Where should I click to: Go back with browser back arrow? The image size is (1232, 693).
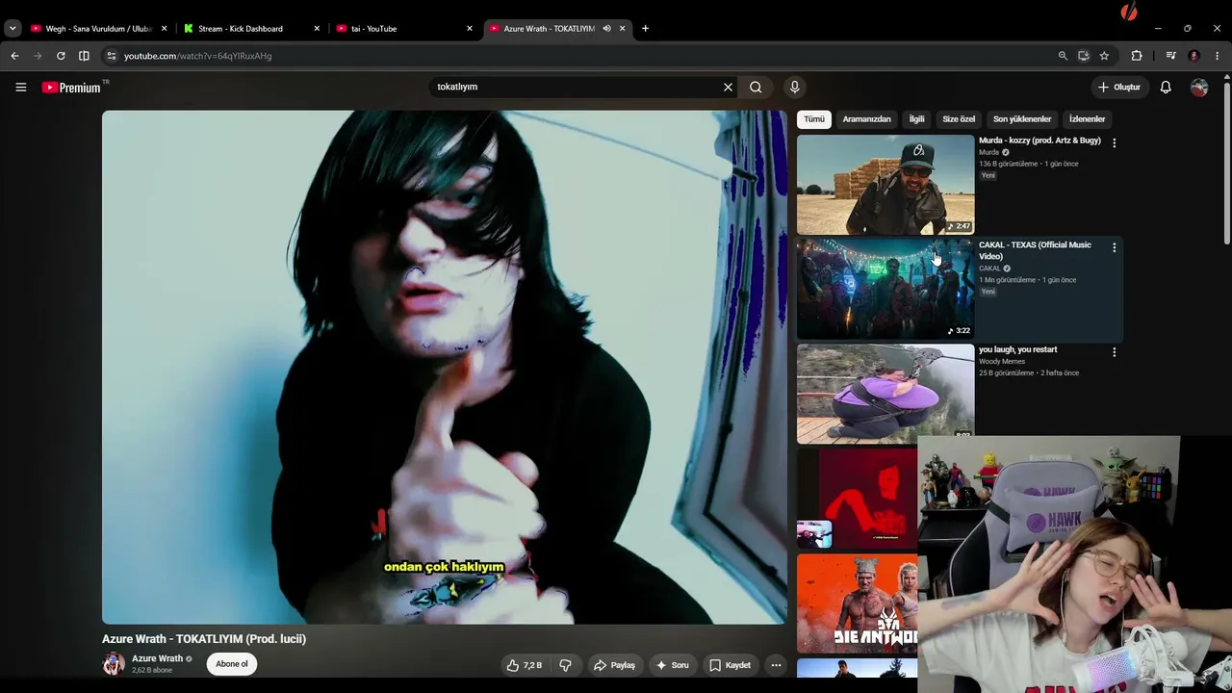14,56
